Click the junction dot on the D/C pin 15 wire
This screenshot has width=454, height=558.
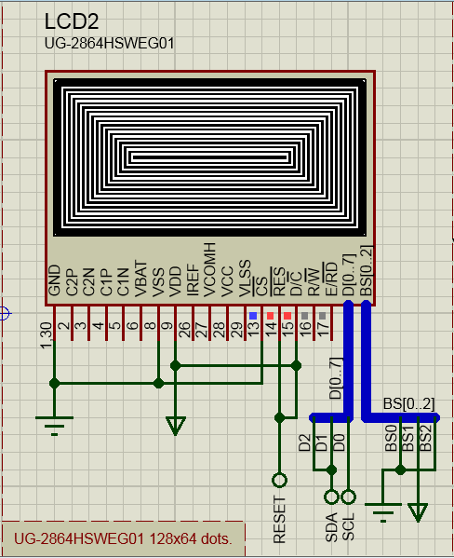pos(296,365)
